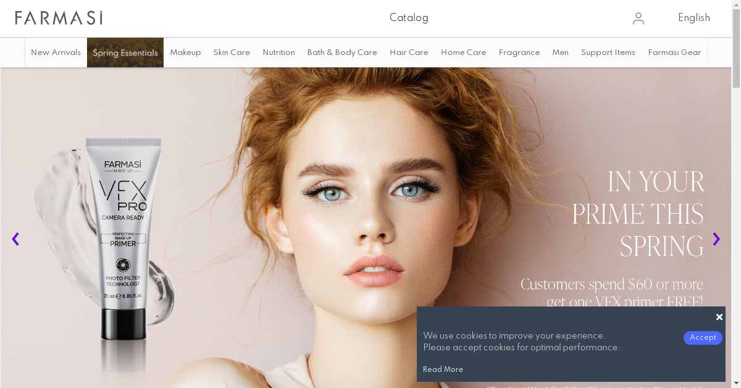
Task: Dismiss cookie notice with X icon
Action: click(x=719, y=317)
